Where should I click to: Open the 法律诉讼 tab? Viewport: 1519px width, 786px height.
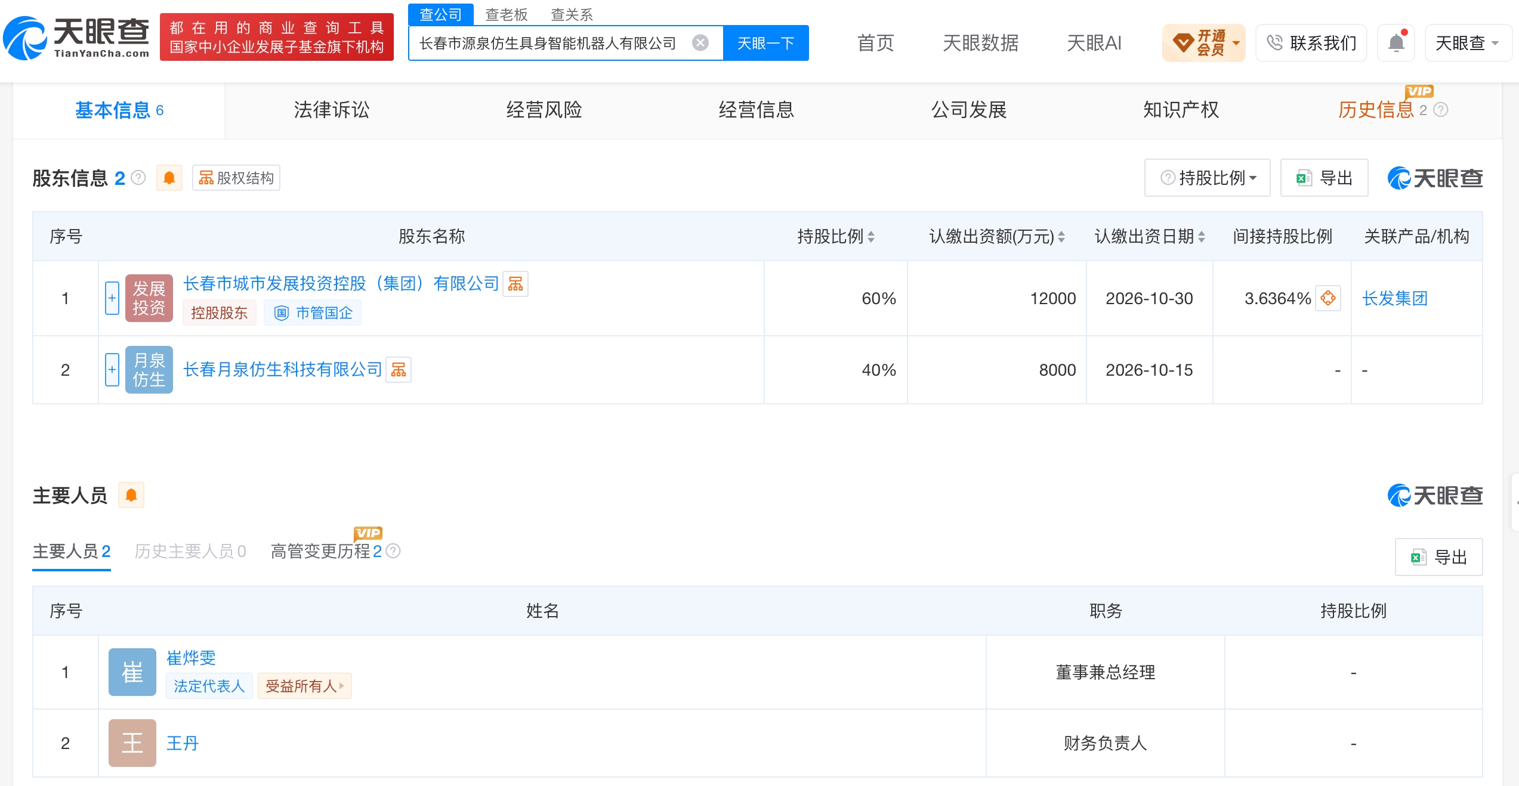pos(332,110)
